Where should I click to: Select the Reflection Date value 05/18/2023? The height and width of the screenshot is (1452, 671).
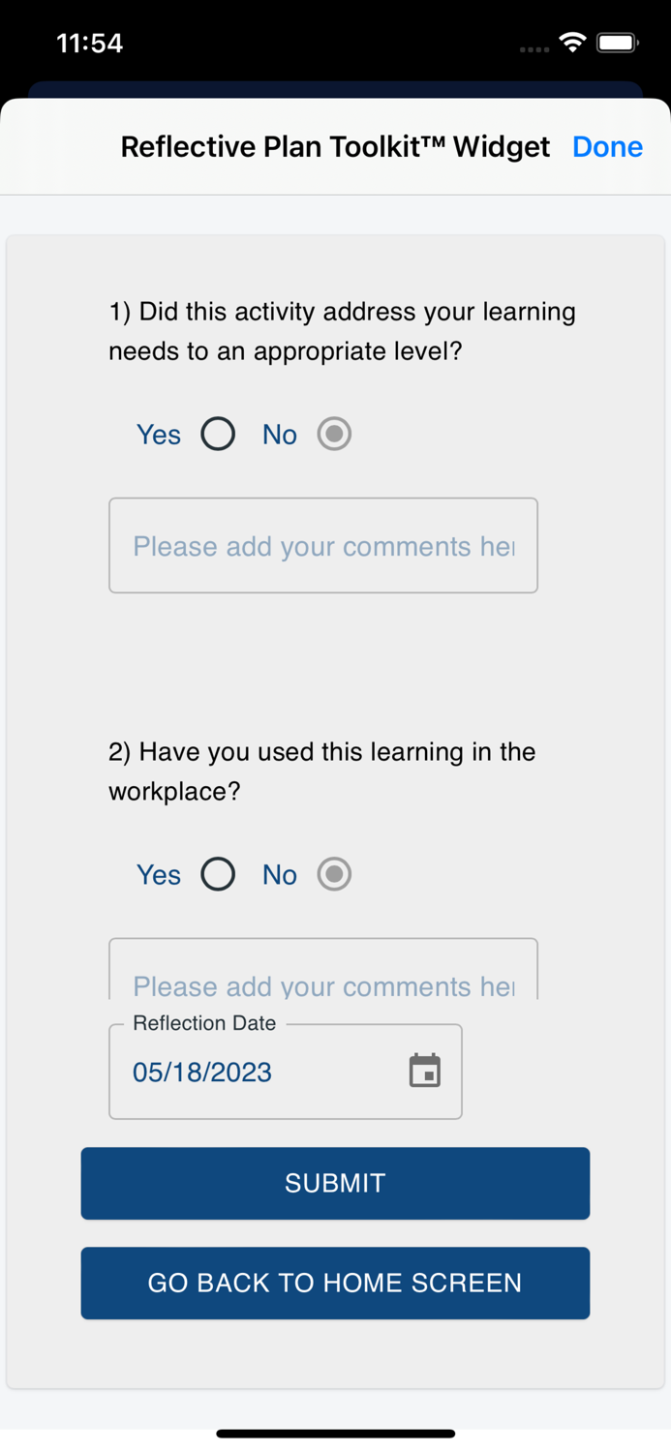(x=201, y=1072)
